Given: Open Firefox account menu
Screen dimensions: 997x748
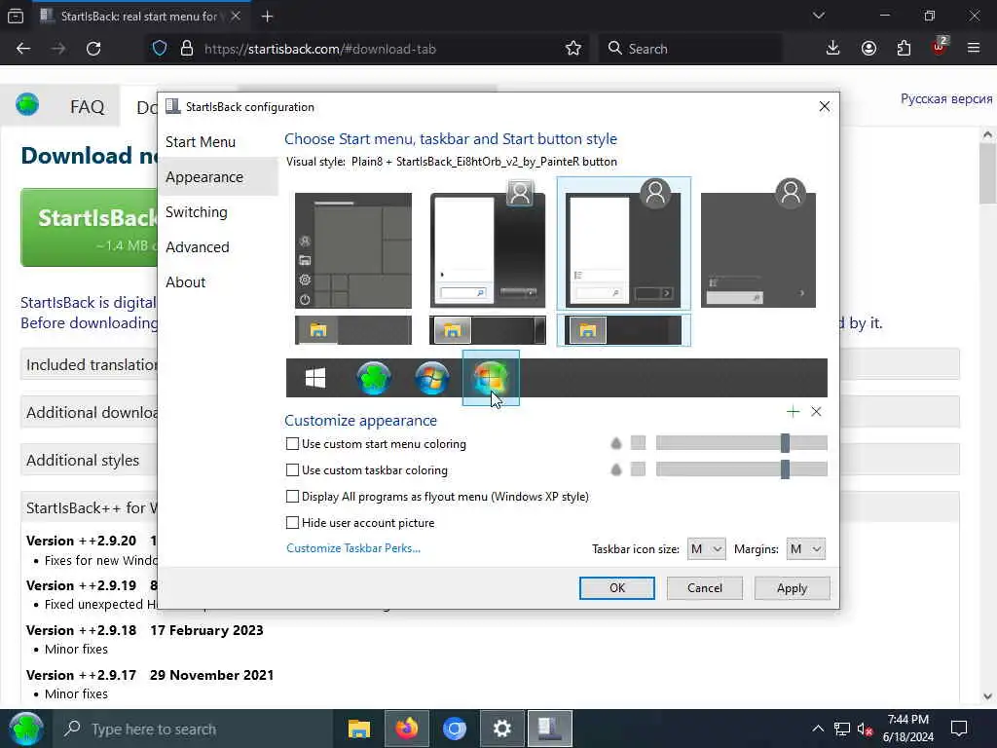Looking at the screenshot, I should coord(868,49).
